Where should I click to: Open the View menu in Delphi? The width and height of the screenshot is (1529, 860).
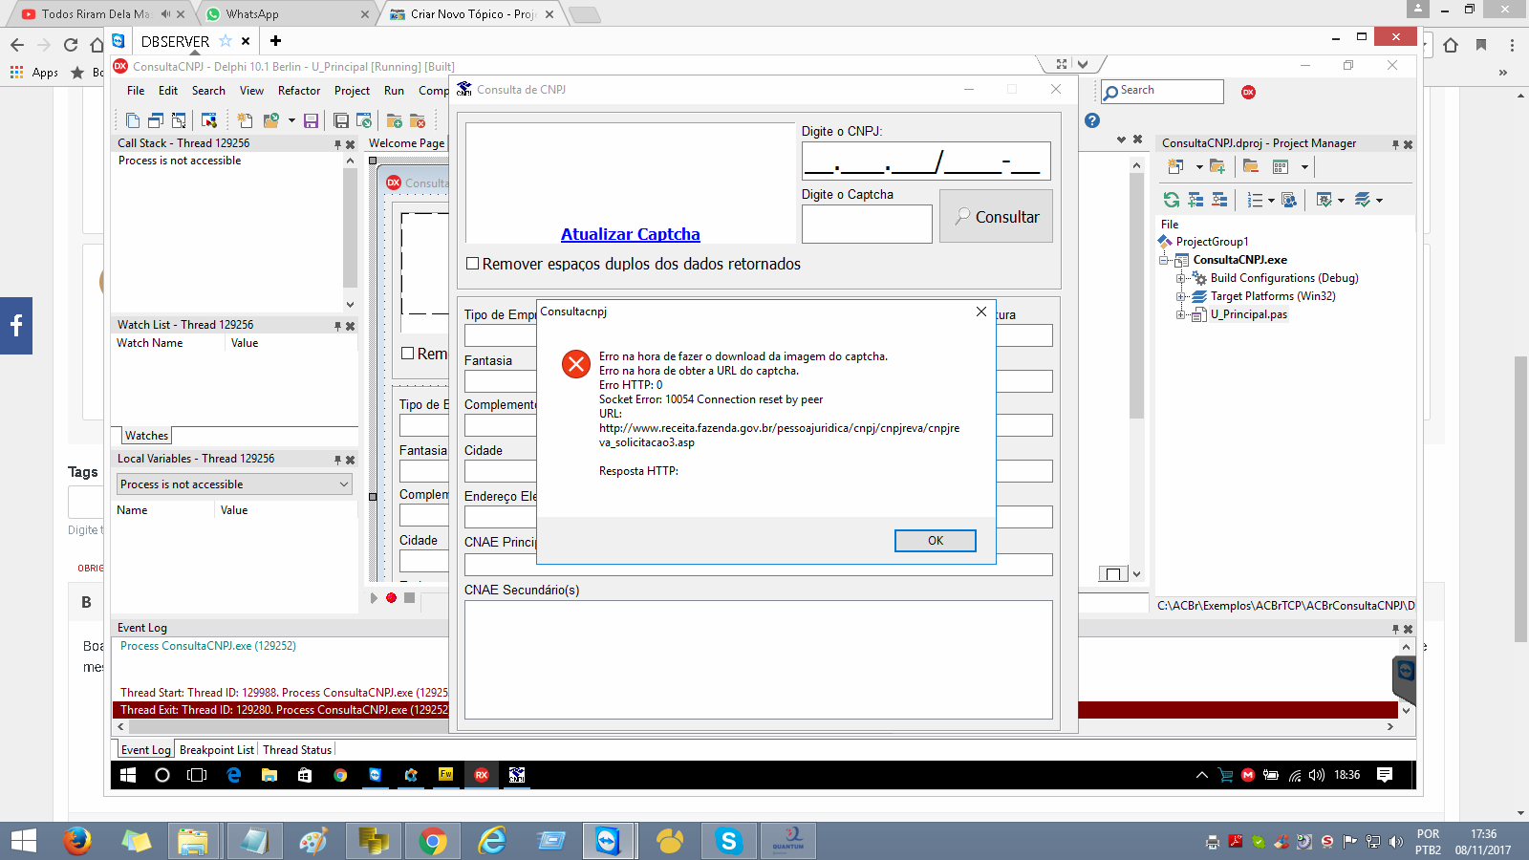(x=251, y=91)
